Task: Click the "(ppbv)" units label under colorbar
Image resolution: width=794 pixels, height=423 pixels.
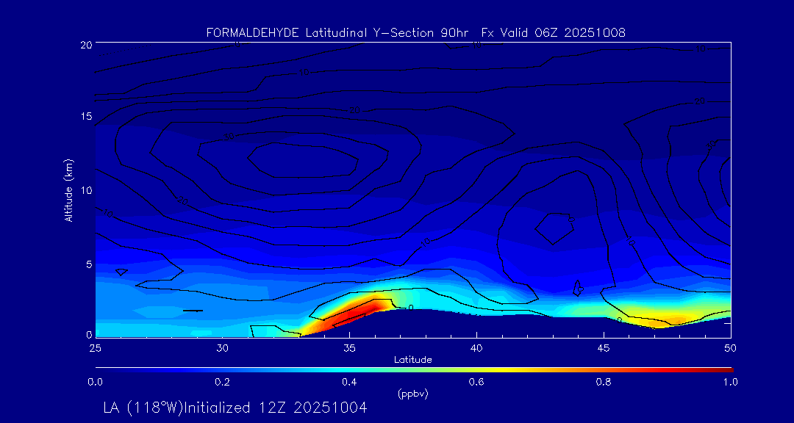Action: tap(412, 394)
